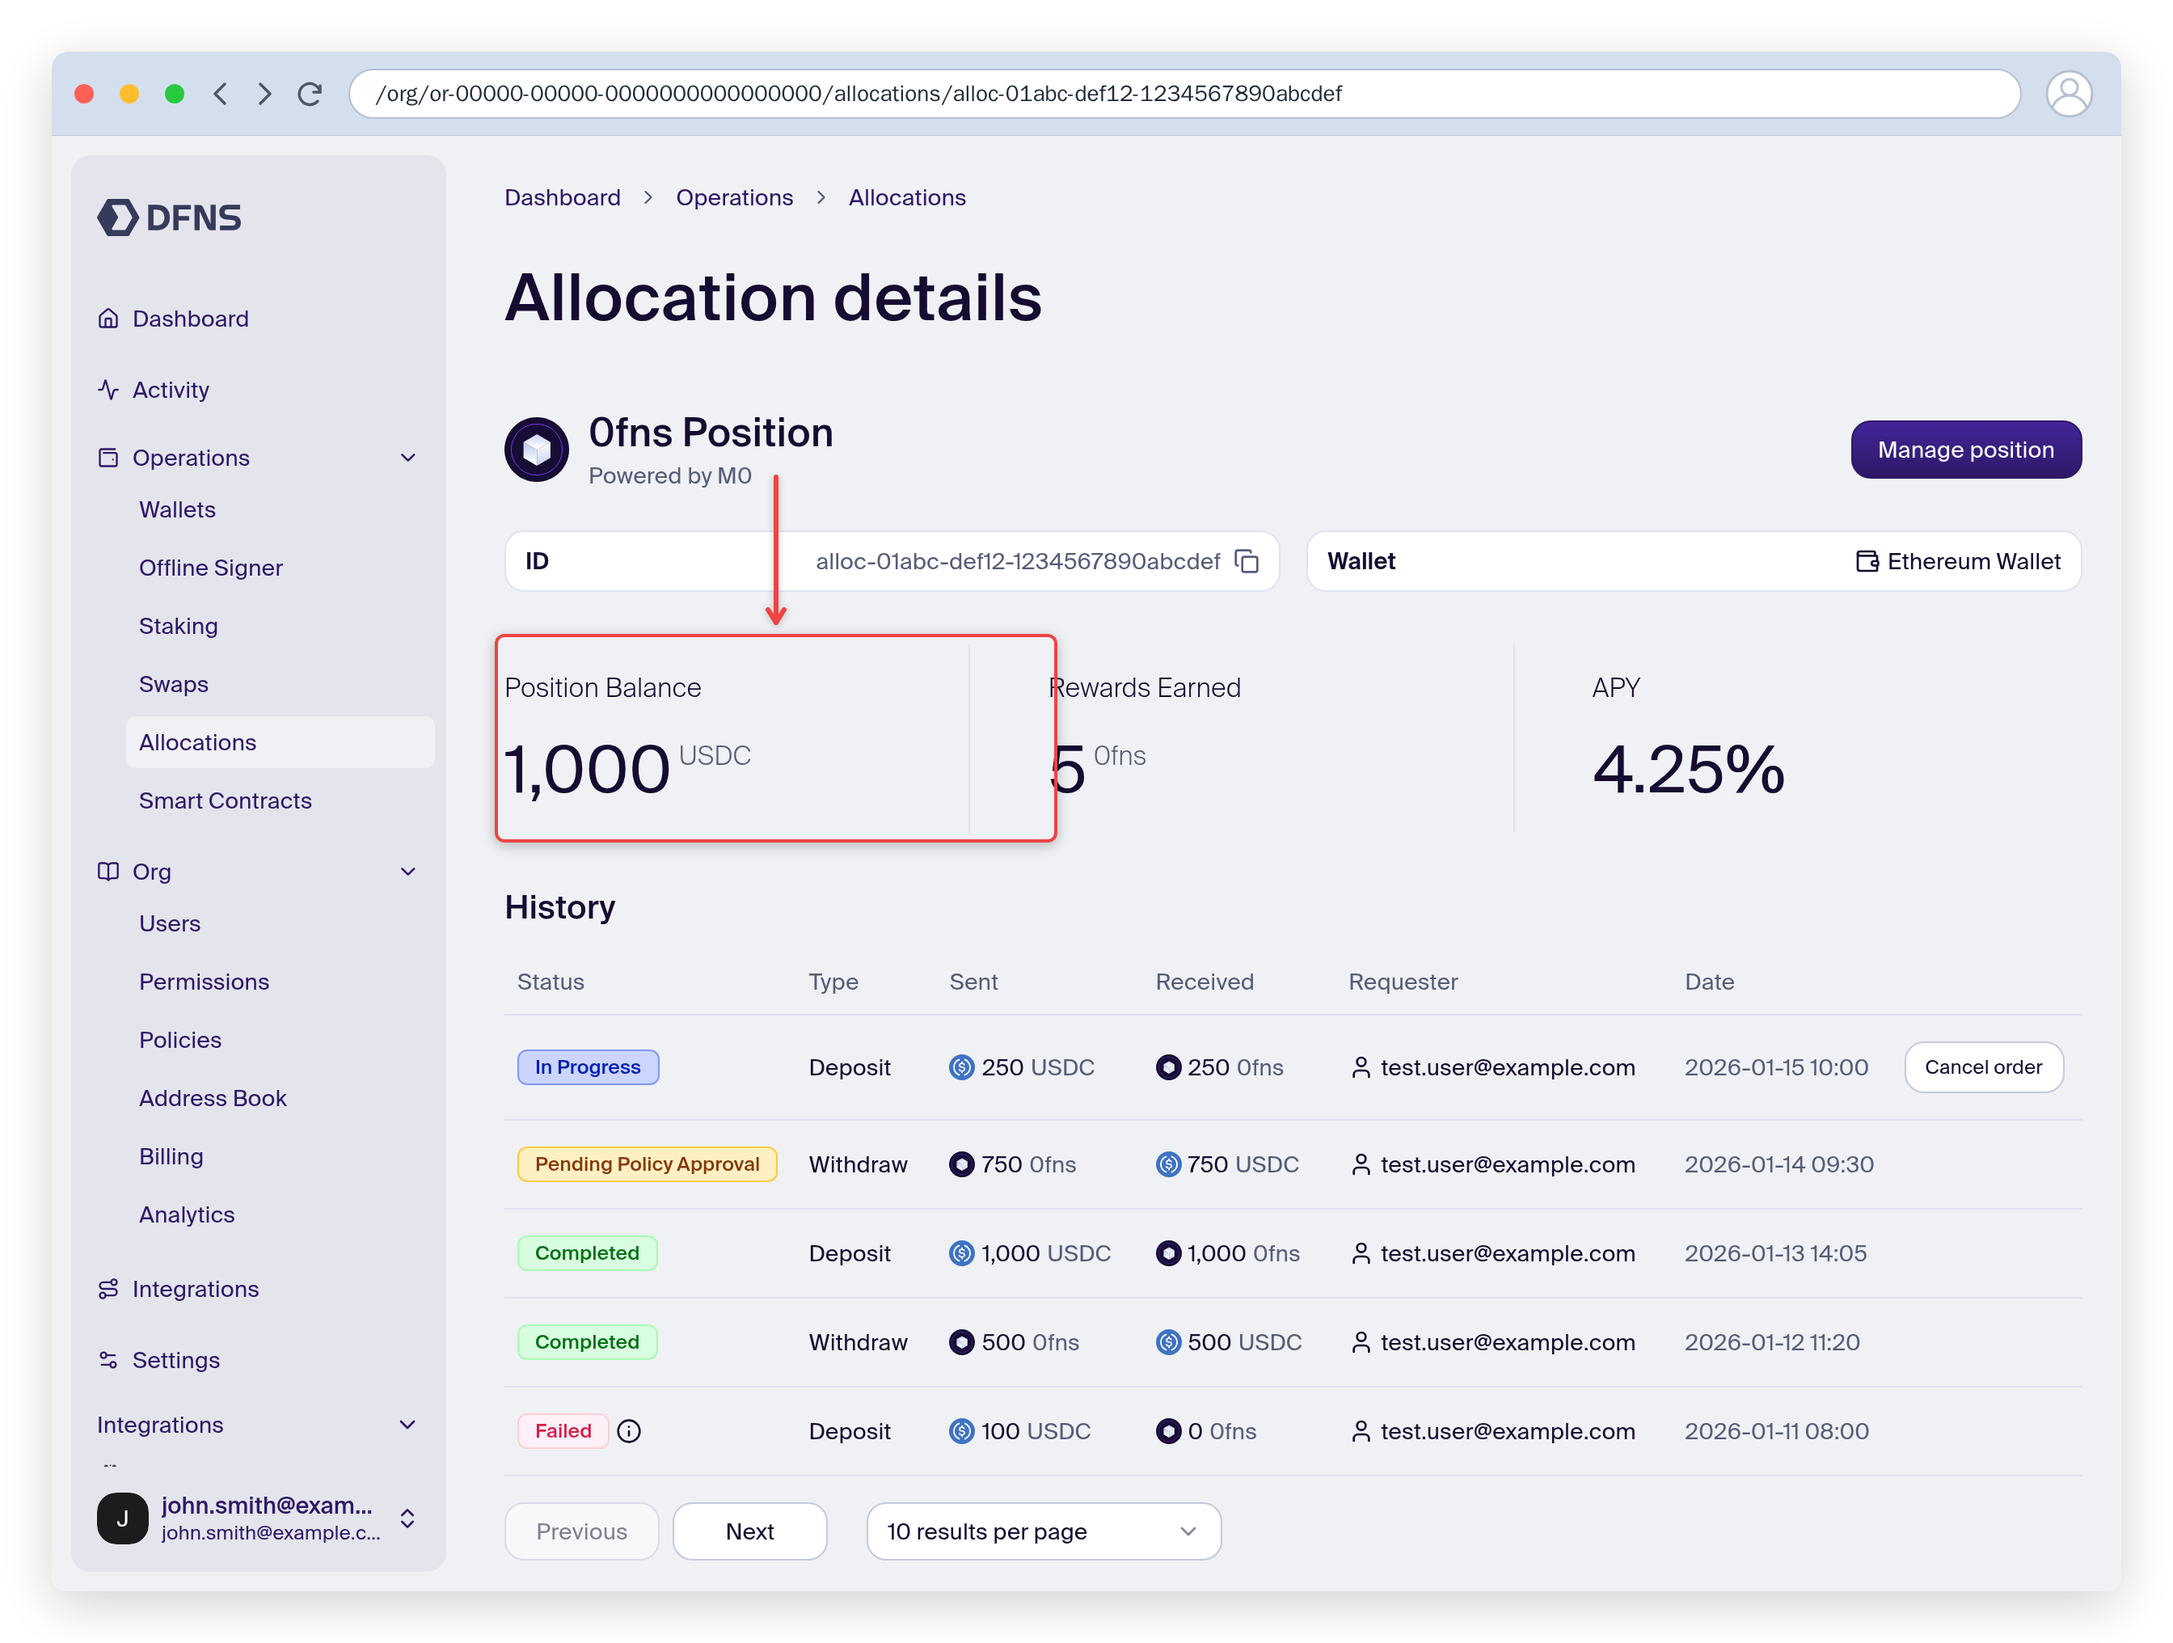Image resolution: width=2173 pixels, height=1643 pixels.
Task: Click the Integrations icon in sidebar
Action: pos(108,1288)
